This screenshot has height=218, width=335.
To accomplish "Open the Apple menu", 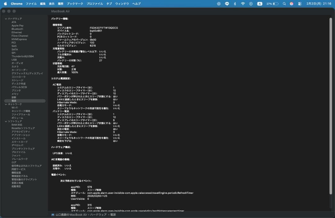I will (x=5, y=4).
